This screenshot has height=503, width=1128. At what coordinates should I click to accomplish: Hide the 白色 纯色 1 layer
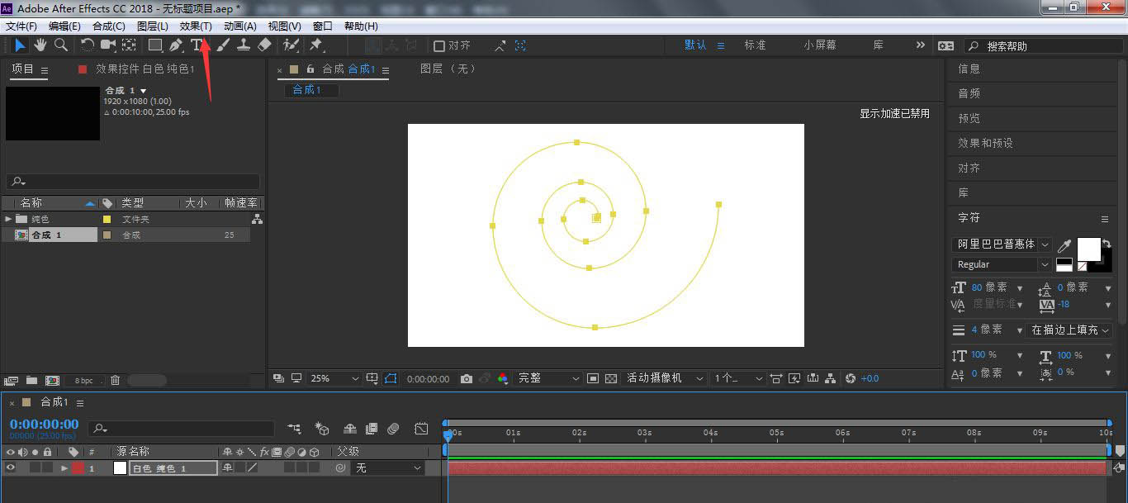click(11, 468)
